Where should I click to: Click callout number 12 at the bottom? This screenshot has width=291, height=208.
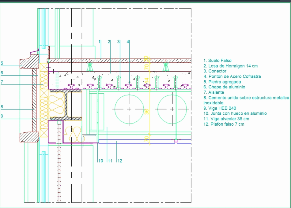pos(119,160)
